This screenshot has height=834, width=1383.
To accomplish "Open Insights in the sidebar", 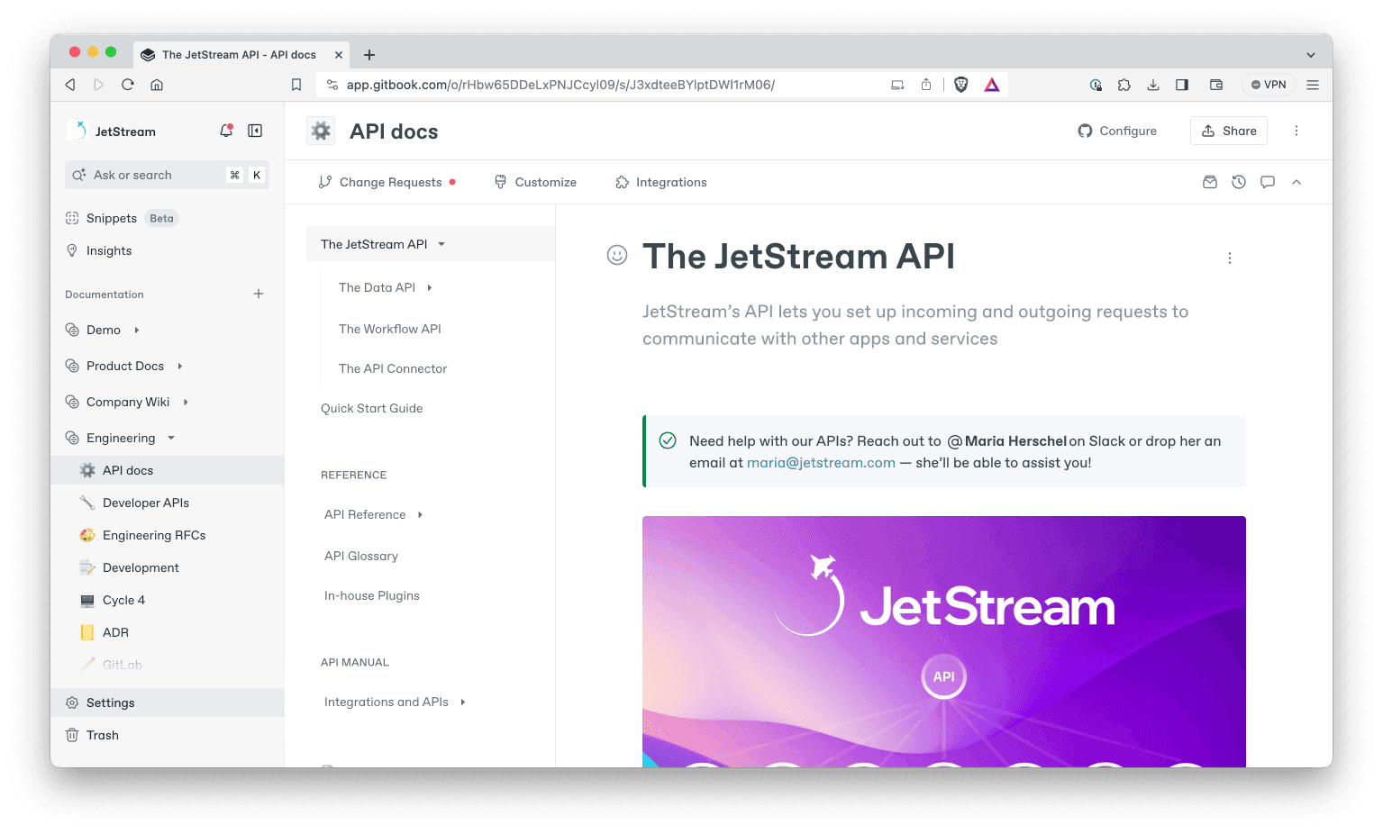I will click(x=109, y=250).
